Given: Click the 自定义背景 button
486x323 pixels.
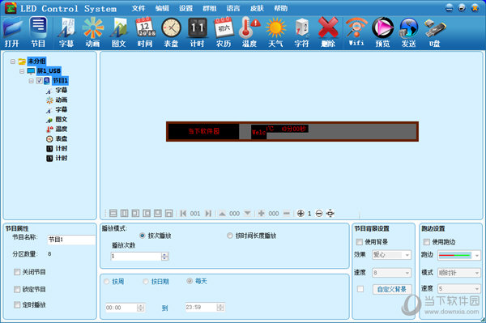Looking at the screenshot, I should coord(392,289).
